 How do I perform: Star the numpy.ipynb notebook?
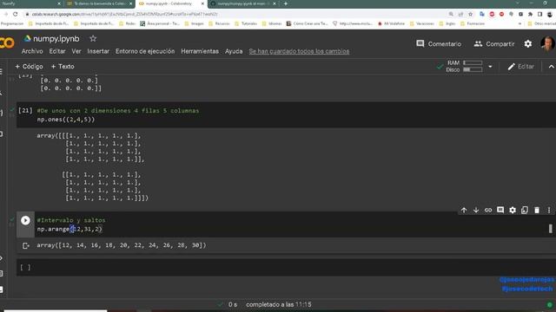coord(93,38)
